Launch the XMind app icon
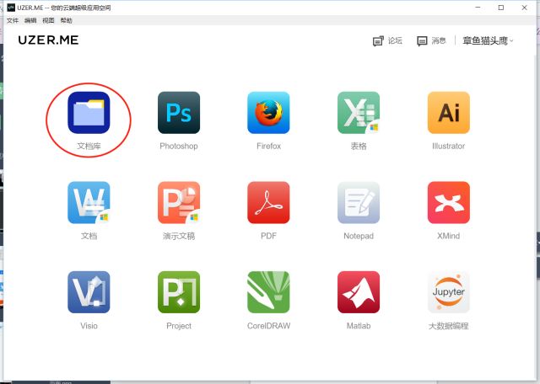Screen dimensions: 540x384 click(x=448, y=202)
